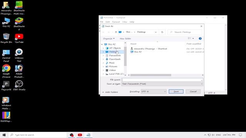
Task: Open the Encoding UTF-8 dropdown
Action: point(153,92)
